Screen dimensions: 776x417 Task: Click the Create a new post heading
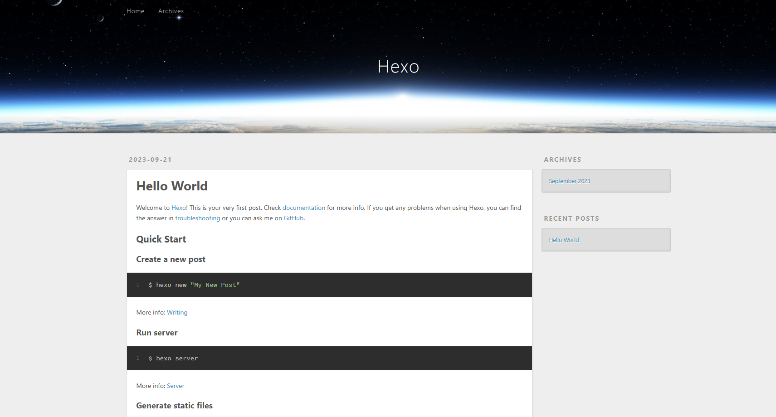click(171, 259)
